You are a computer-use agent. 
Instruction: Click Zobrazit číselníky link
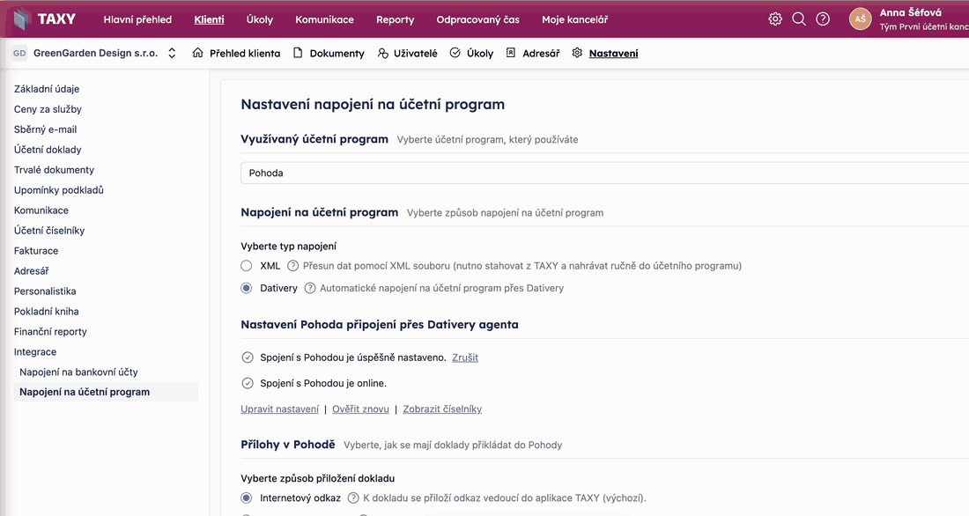coord(442,409)
